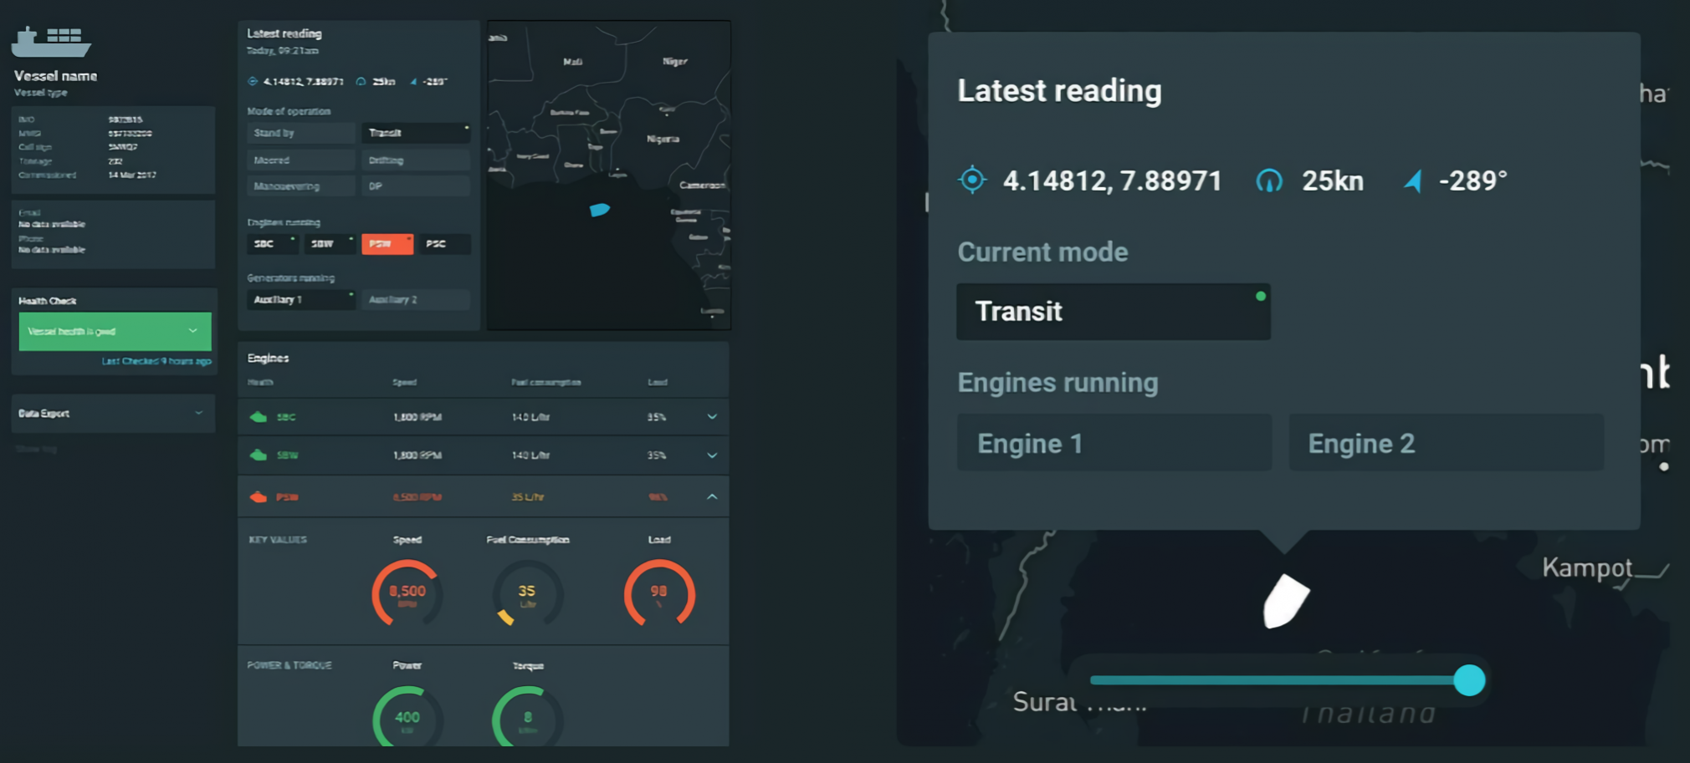Click the green SBC engine health icon
The image size is (1690, 763).
259,416
